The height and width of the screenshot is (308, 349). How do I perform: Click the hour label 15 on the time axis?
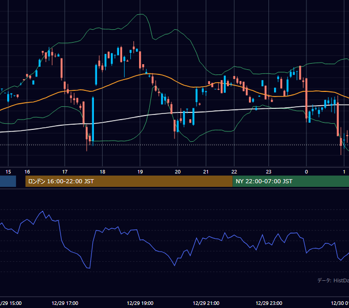(x=8, y=172)
